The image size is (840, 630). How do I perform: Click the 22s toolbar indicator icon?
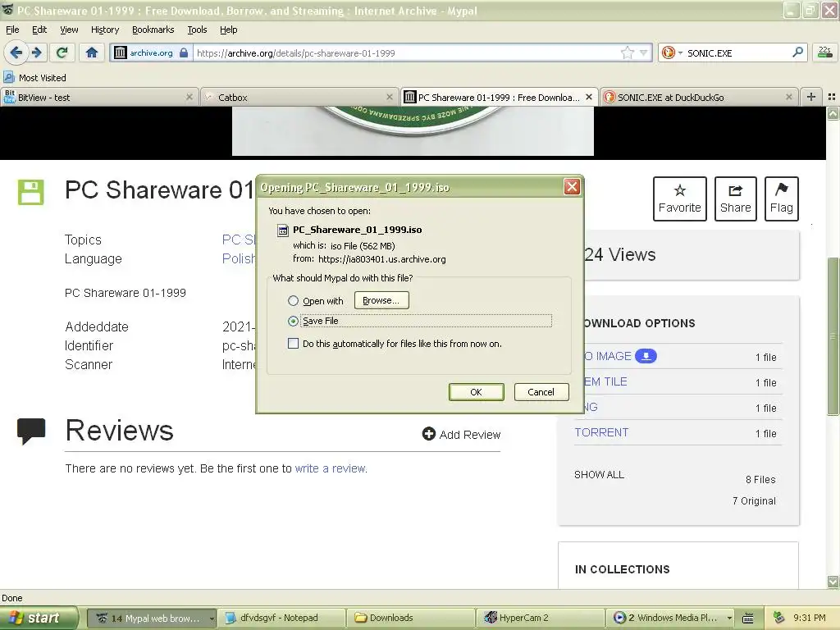click(x=825, y=52)
